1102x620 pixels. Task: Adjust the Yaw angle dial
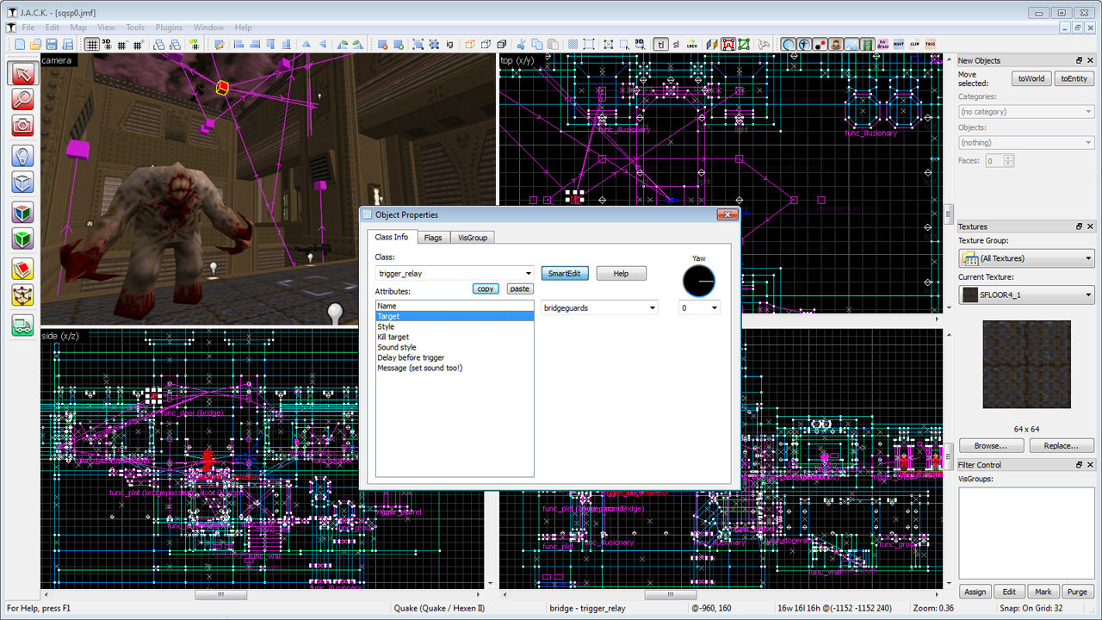[x=698, y=281]
